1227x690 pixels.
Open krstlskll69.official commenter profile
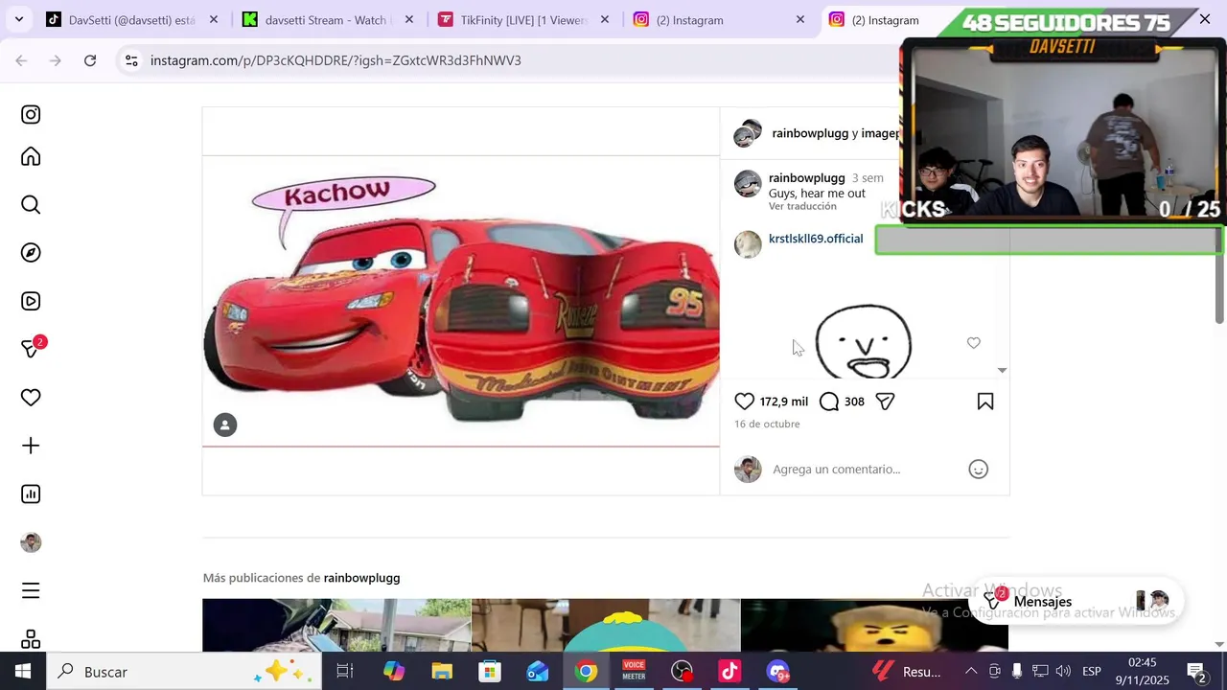click(816, 239)
